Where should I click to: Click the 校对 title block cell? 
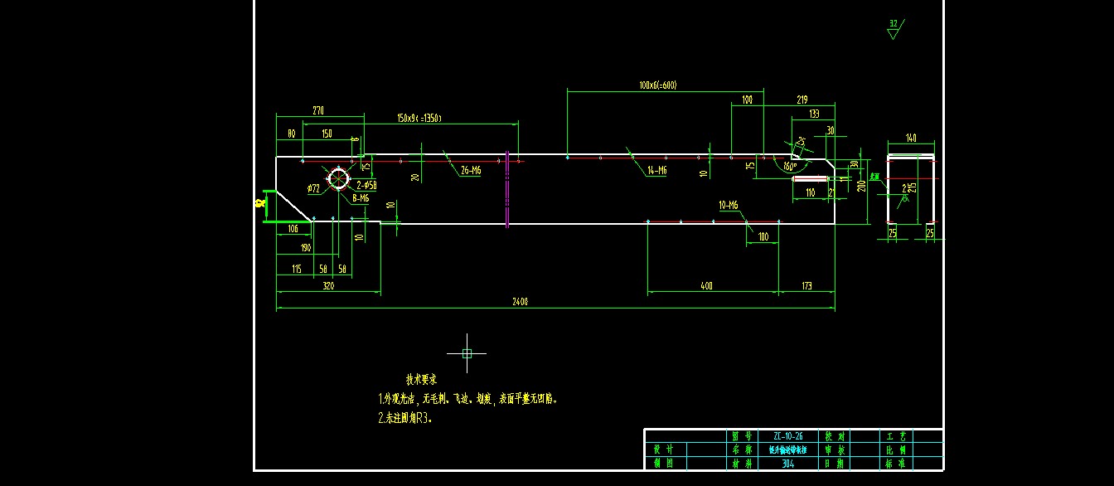[x=834, y=436]
